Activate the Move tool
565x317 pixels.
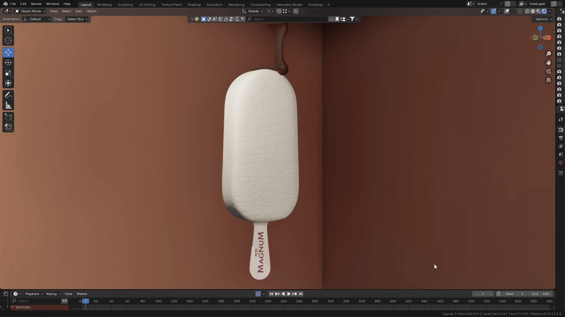click(8, 52)
